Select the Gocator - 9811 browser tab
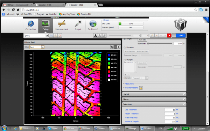210x131 pixels. [81, 5]
